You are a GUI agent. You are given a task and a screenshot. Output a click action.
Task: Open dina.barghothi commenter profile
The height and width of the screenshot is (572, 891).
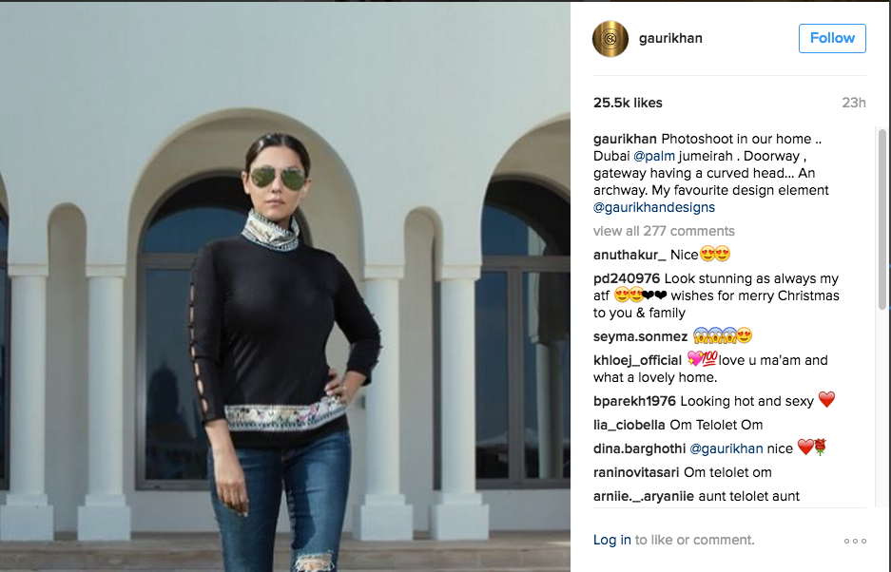pyautogui.click(x=639, y=448)
